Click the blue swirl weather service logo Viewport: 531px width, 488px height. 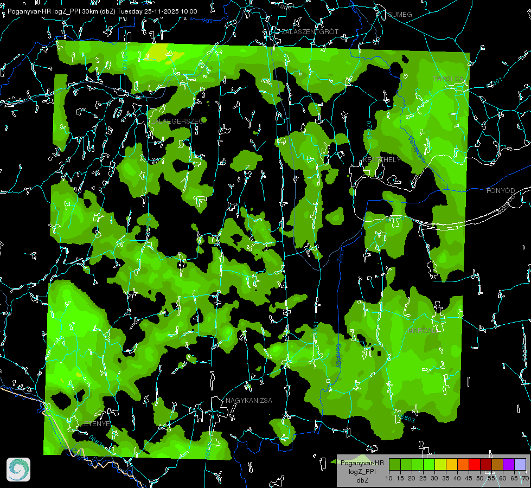click(18, 470)
